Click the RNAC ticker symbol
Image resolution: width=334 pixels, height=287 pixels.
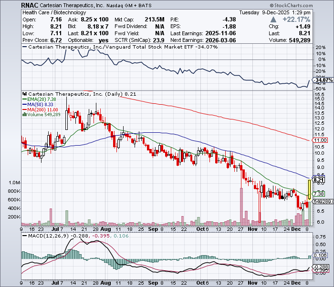pyautogui.click(x=30, y=5)
